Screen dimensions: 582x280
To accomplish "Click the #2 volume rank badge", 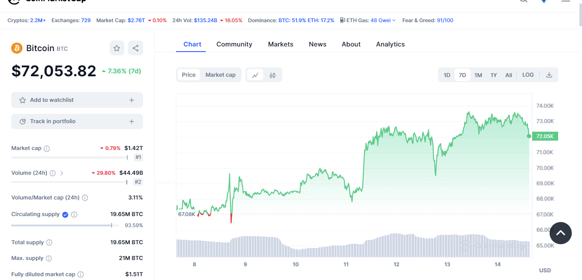I will 138,182.
